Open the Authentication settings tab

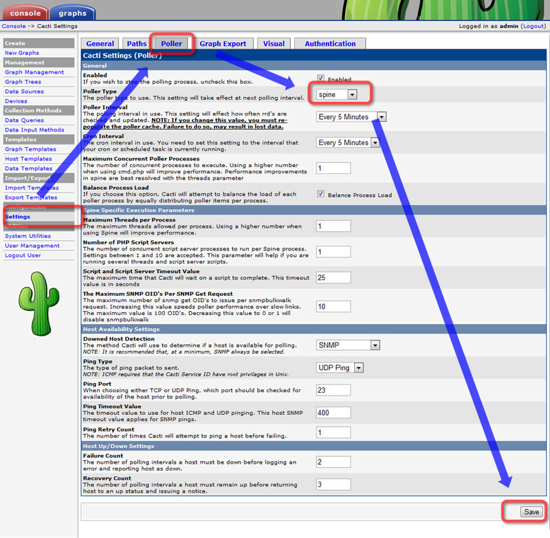[330, 43]
